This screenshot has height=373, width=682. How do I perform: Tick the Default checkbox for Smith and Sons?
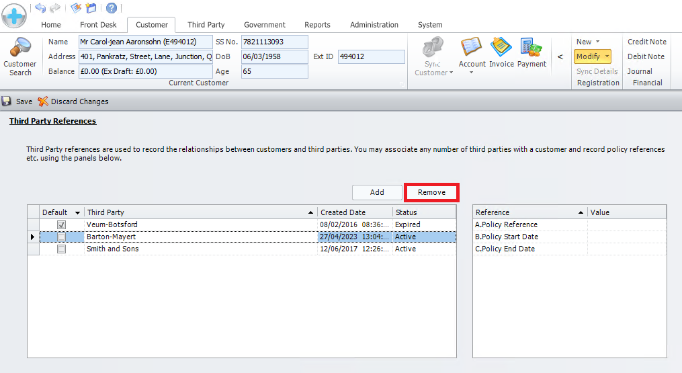click(62, 249)
